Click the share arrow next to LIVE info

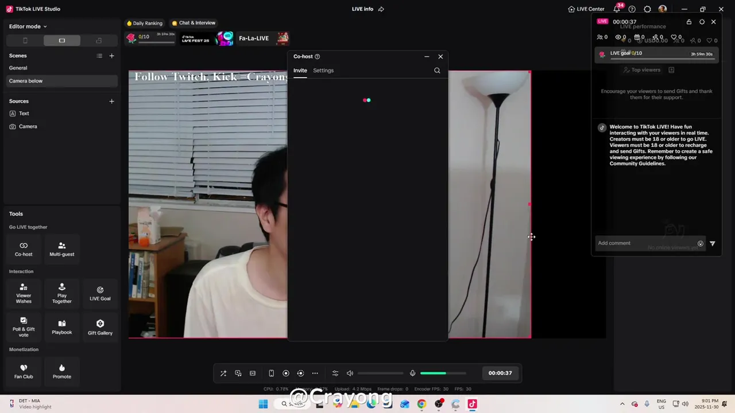tap(381, 9)
